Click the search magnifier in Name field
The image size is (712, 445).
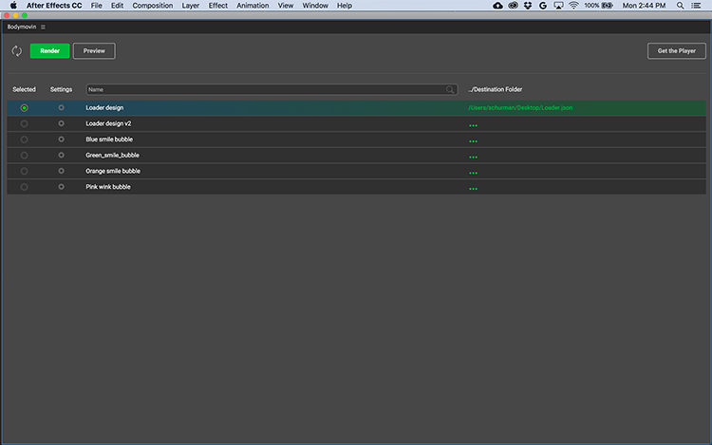tap(450, 89)
